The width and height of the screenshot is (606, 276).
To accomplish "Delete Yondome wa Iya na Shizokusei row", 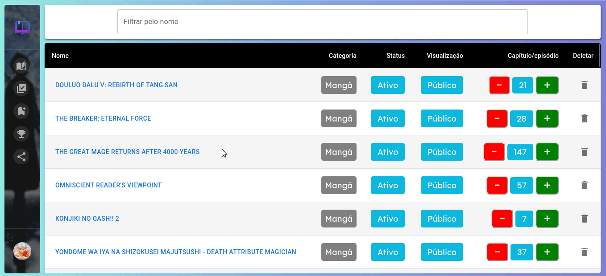I will [585, 252].
